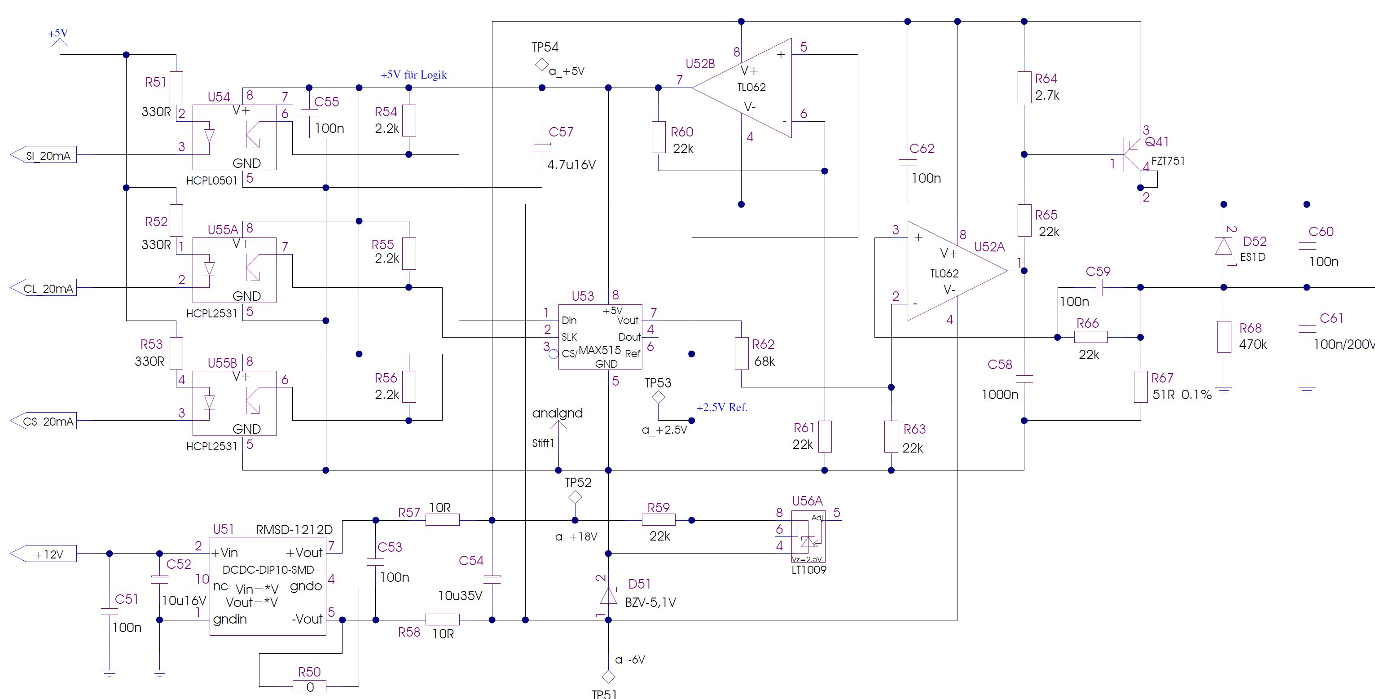Select the TP54 test point diamond
Image resolution: width=1375 pixels, height=699 pixels.
point(542,65)
